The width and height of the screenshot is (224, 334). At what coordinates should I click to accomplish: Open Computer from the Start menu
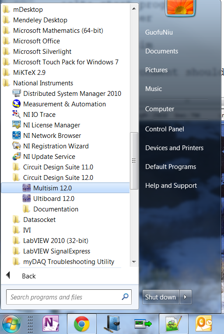point(160,109)
